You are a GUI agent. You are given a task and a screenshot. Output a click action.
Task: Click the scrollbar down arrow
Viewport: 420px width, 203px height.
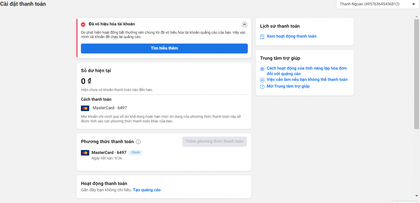[417, 196]
